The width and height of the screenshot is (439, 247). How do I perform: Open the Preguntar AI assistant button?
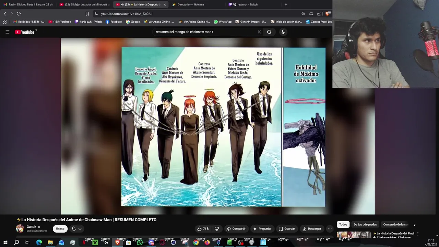[262, 229]
